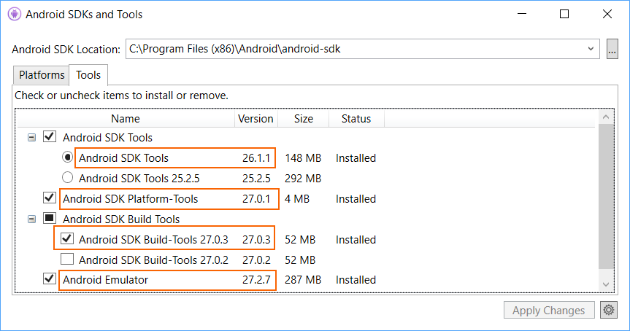This screenshot has height=331, width=630.
Task: Open the SDK location browse ellipsis button
Action: coord(612,49)
